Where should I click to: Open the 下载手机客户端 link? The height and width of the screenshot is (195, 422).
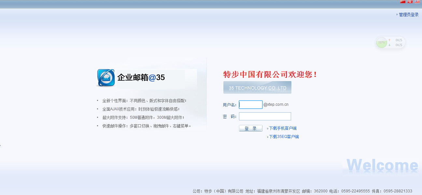click(283, 128)
